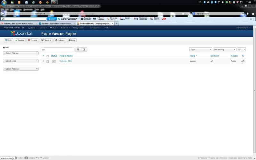Viewport: 256px width, 160px height.
Task: Open the Extensions menu in Joomla navbar
Action: coord(95,28)
